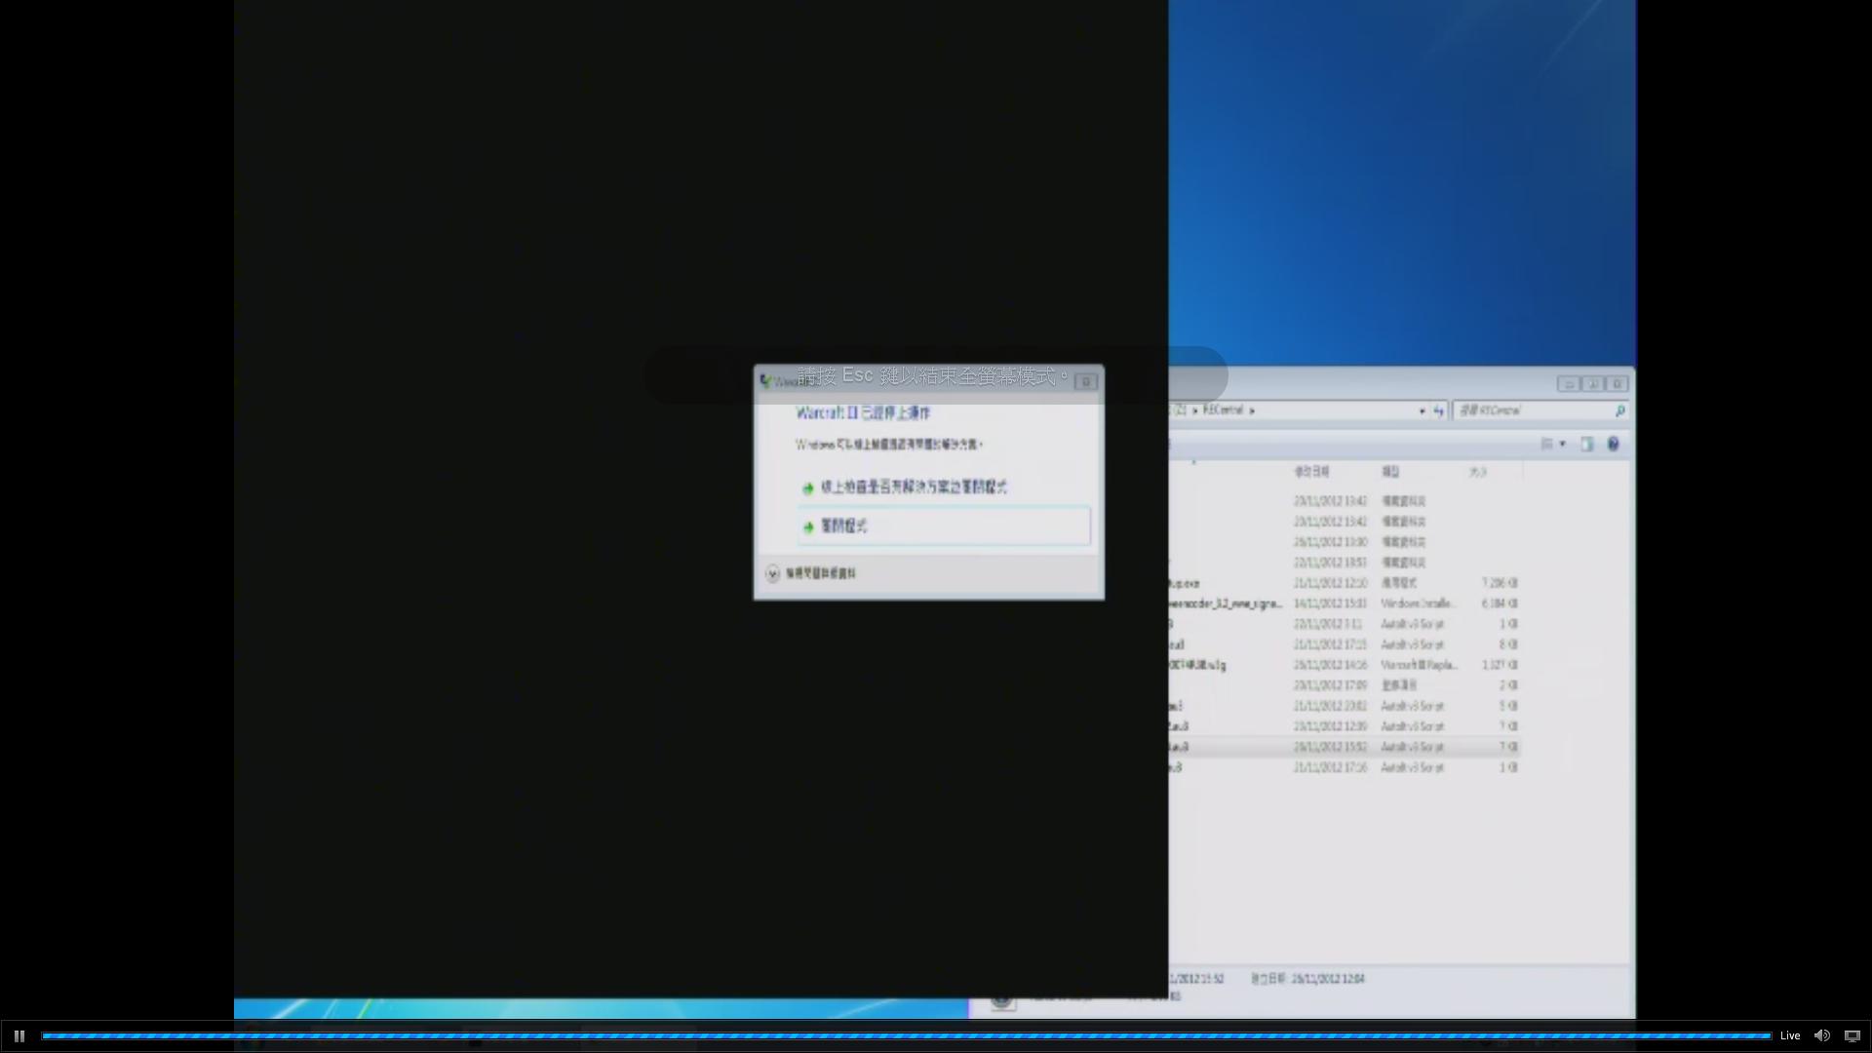
Task: Click the date modified column header
Action: [1311, 471]
